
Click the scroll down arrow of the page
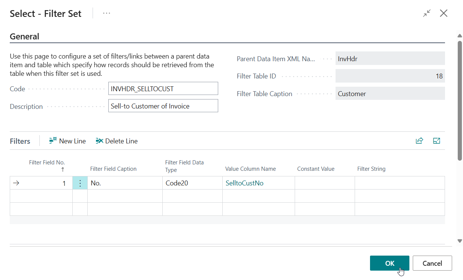pyautogui.click(x=460, y=241)
